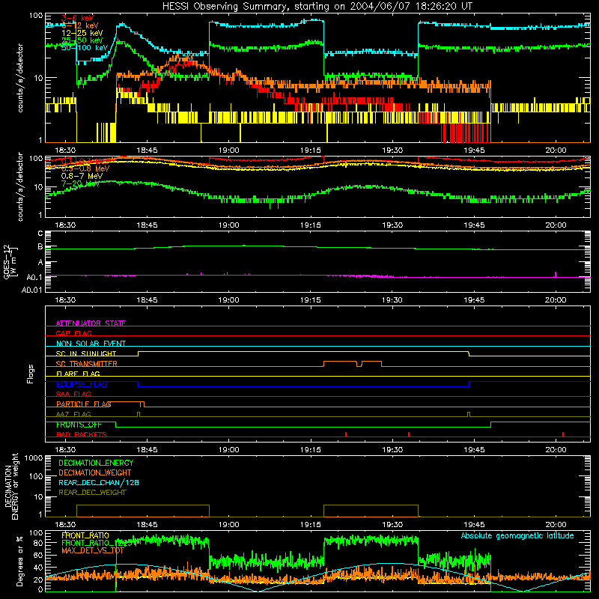Image resolution: width=599 pixels, height=599 pixels.
Task: Click the SC_IN_SUNLIGHT flag label
Action: (x=86, y=353)
